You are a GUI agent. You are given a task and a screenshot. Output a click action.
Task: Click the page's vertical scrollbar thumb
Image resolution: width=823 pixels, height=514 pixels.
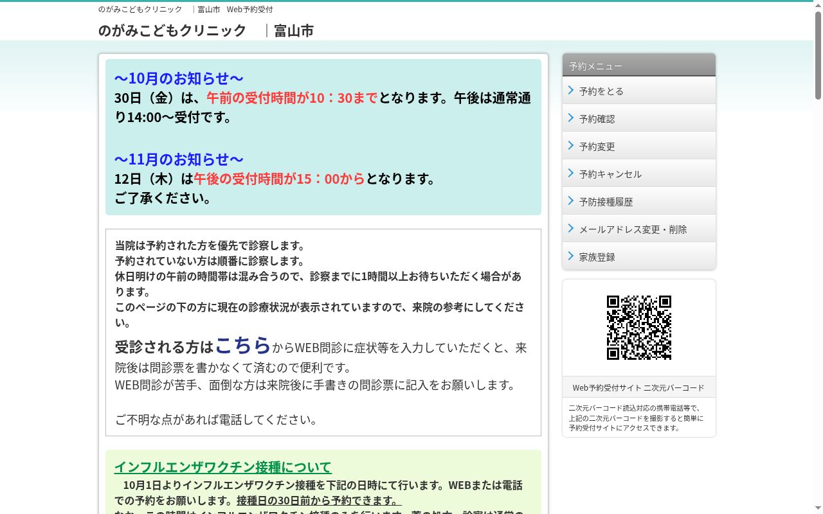[818, 56]
